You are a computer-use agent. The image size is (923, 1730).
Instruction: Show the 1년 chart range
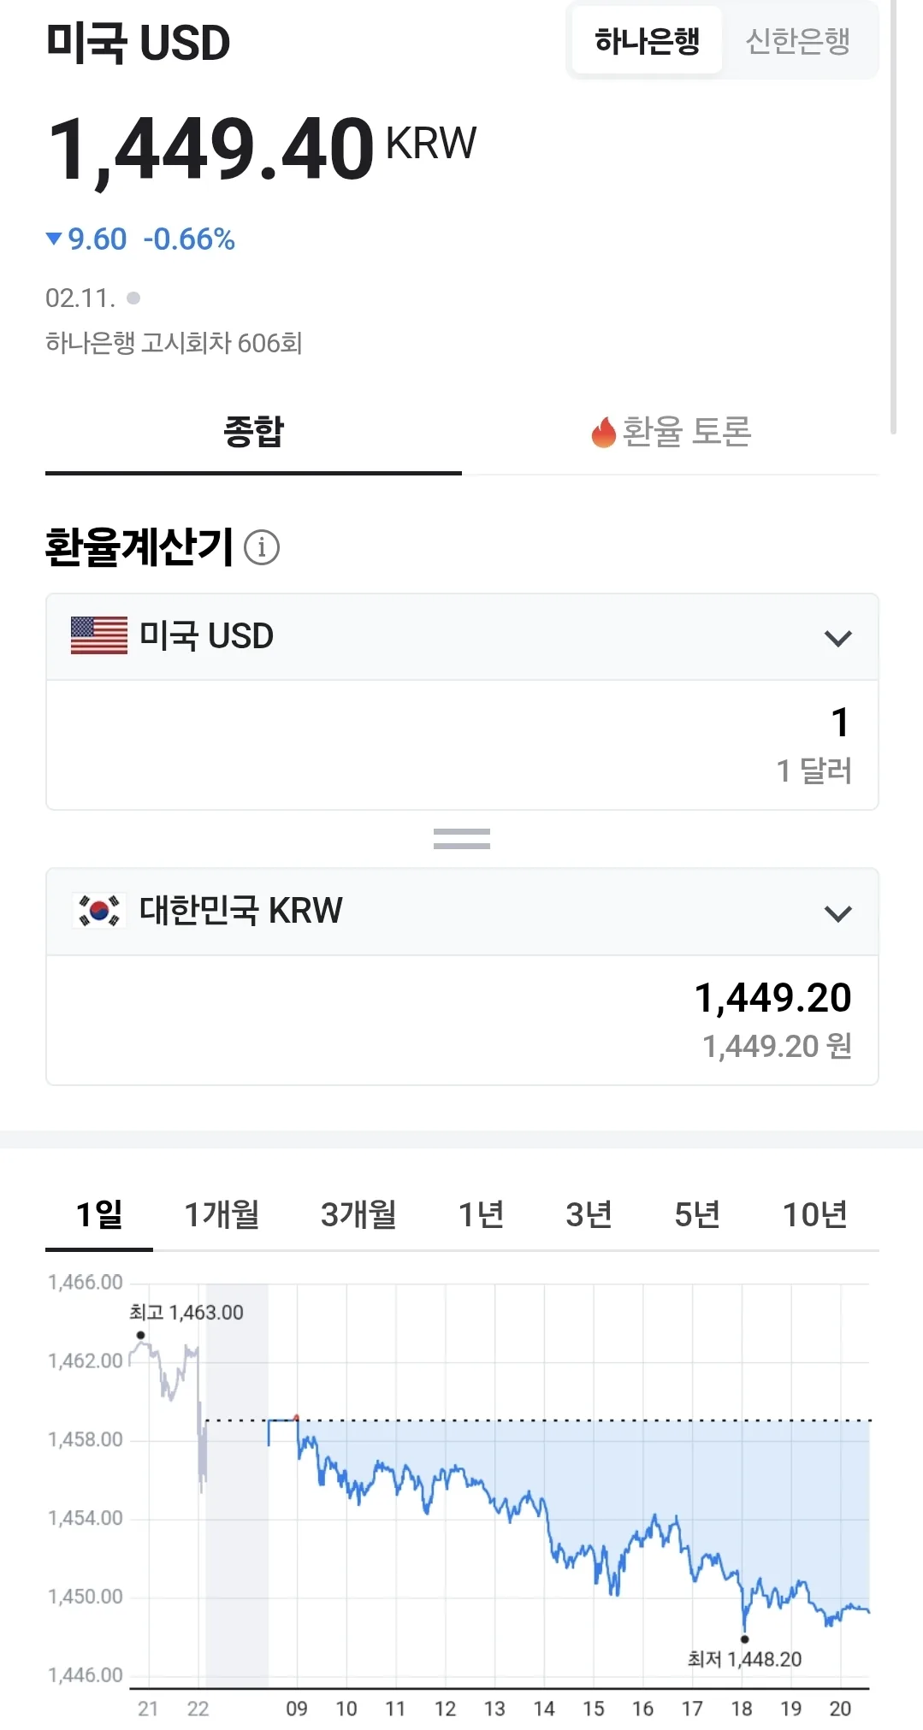click(481, 1214)
